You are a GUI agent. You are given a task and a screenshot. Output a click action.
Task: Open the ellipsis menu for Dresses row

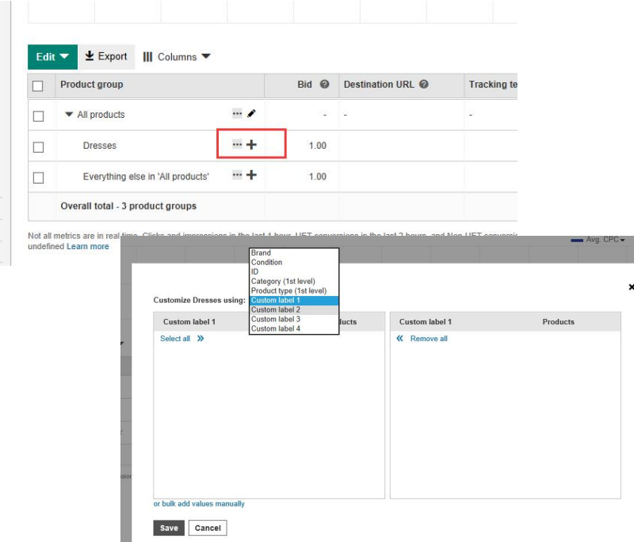click(237, 146)
